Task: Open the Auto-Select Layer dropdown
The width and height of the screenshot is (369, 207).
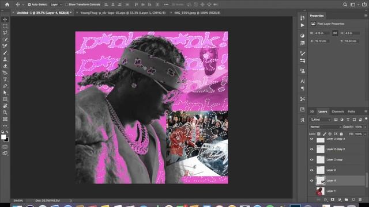Action: pyautogui.click(x=57, y=5)
